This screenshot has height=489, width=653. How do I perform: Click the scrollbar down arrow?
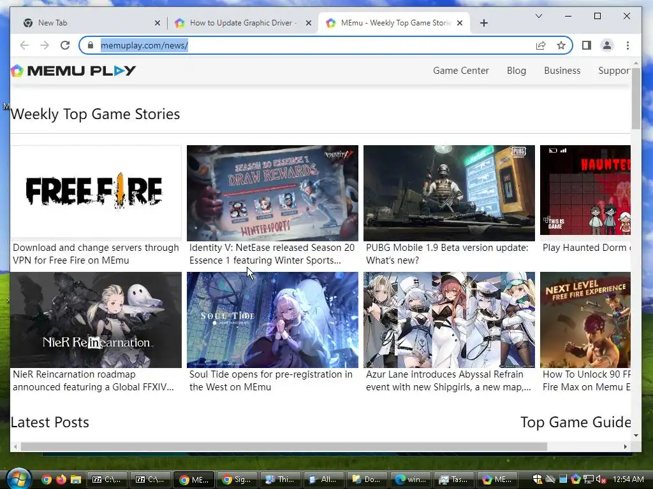click(x=636, y=436)
